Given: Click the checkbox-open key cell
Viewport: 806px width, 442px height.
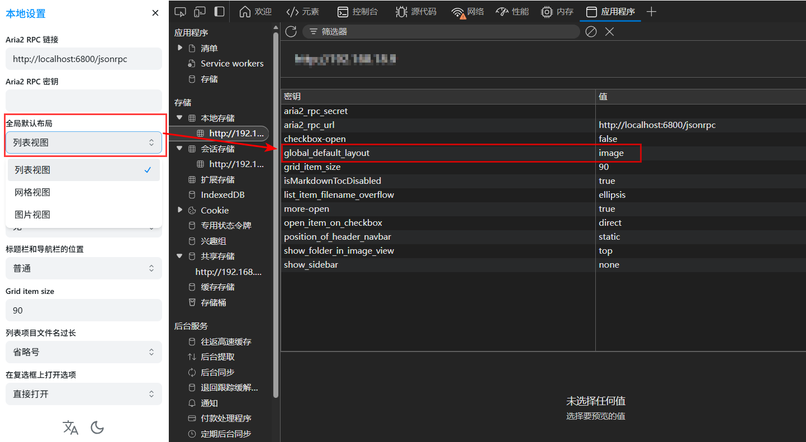Looking at the screenshot, I should tap(438, 139).
